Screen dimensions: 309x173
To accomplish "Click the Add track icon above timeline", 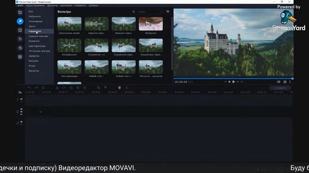I will click(20, 92).
